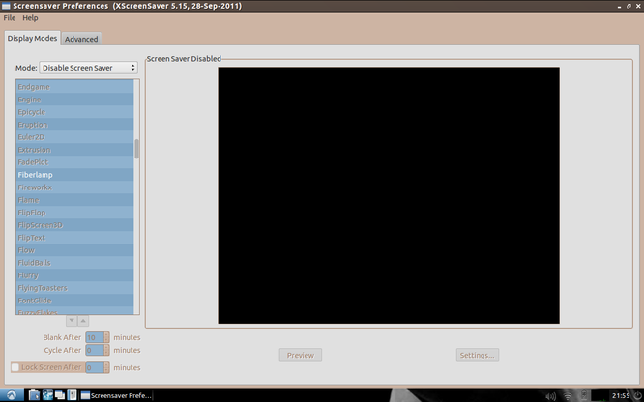Select Flurry in the screensaver list

tap(74, 275)
